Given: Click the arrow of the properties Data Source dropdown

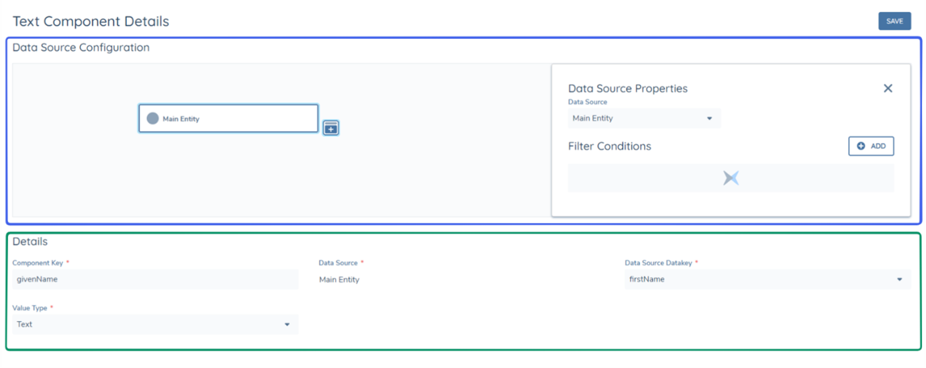Looking at the screenshot, I should (709, 119).
